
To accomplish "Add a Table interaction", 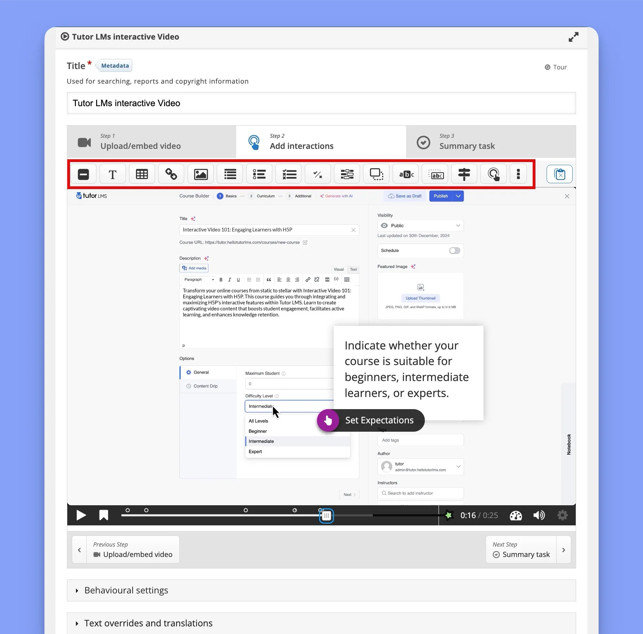I will coord(142,174).
